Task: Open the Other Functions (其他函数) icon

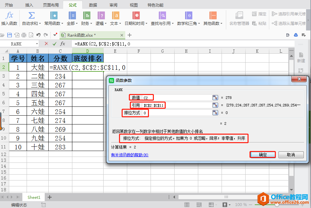Action: (213, 15)
